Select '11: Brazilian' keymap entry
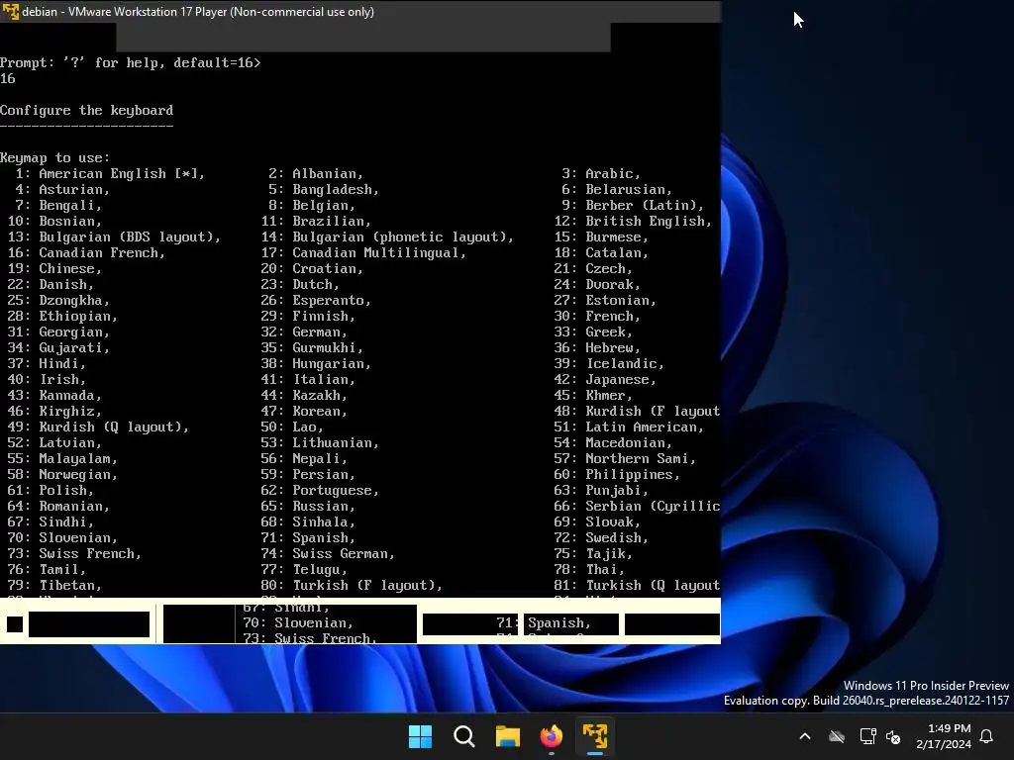The image size is (1014, 760). (x=316, y=221)
